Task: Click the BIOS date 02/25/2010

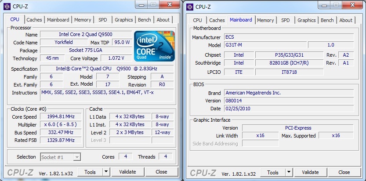Action: 289,109
